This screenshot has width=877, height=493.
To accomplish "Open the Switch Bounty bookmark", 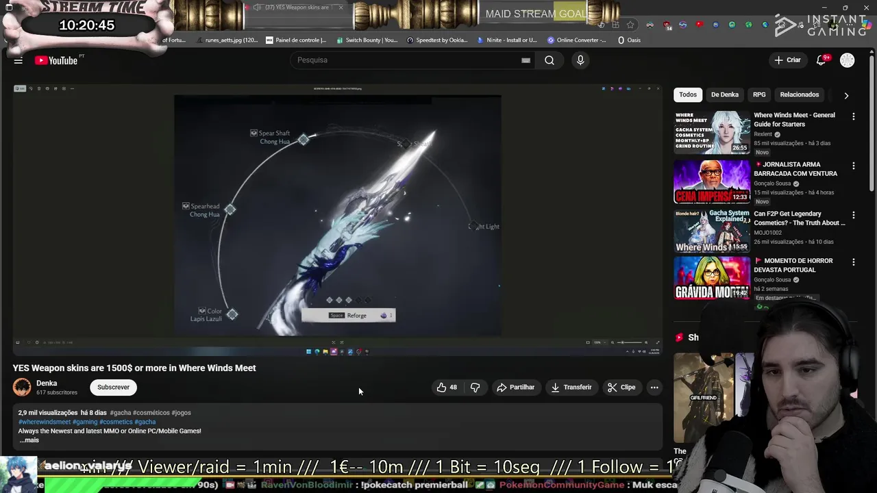I will tap(366, 40).
